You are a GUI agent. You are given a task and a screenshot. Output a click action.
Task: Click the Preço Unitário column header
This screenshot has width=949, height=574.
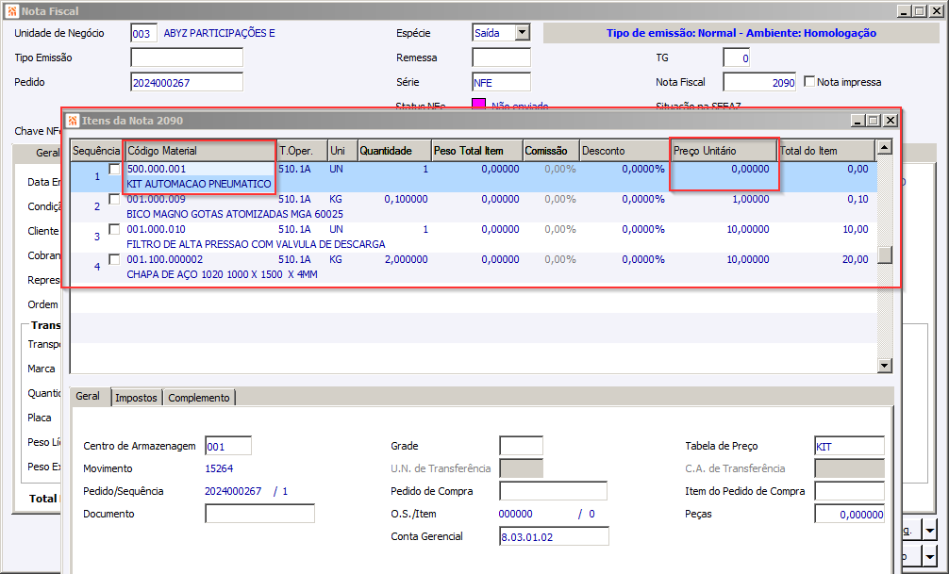tap(723, 151)
